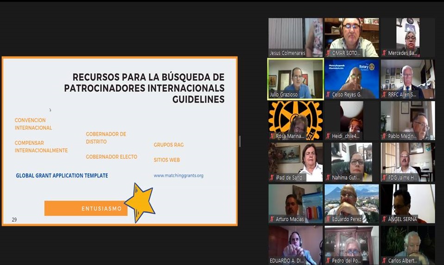Click divider handle between slide and gallery
This screenshot has width=444, height=265.
(239, 141)
